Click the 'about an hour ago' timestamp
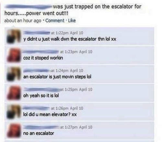 click(x=23, y=20)
